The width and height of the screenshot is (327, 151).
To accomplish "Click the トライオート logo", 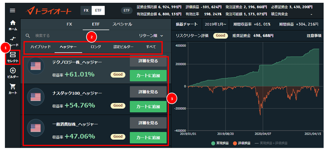I will 48,11.
